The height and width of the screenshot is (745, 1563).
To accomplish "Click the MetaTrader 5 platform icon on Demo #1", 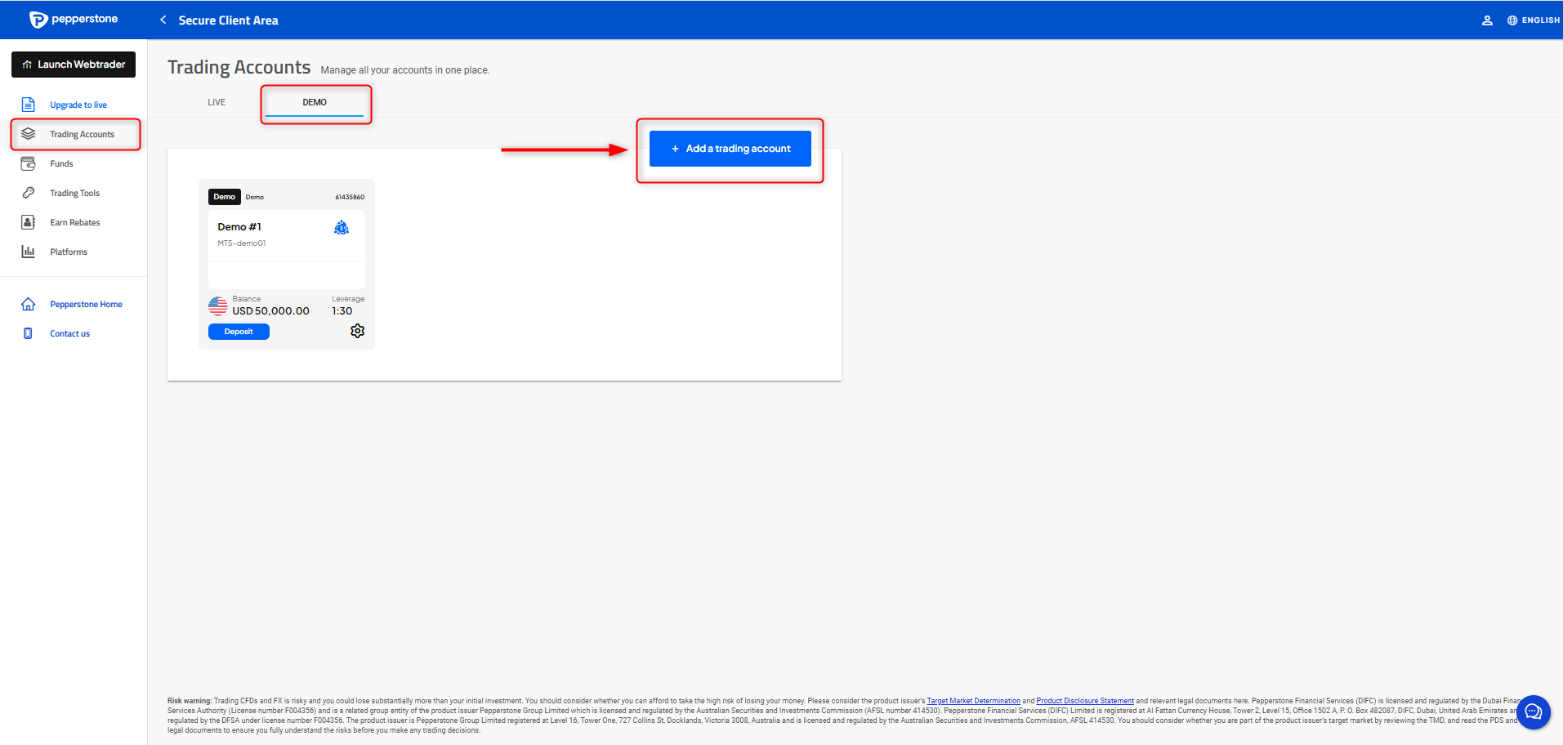I will point(342,228).
